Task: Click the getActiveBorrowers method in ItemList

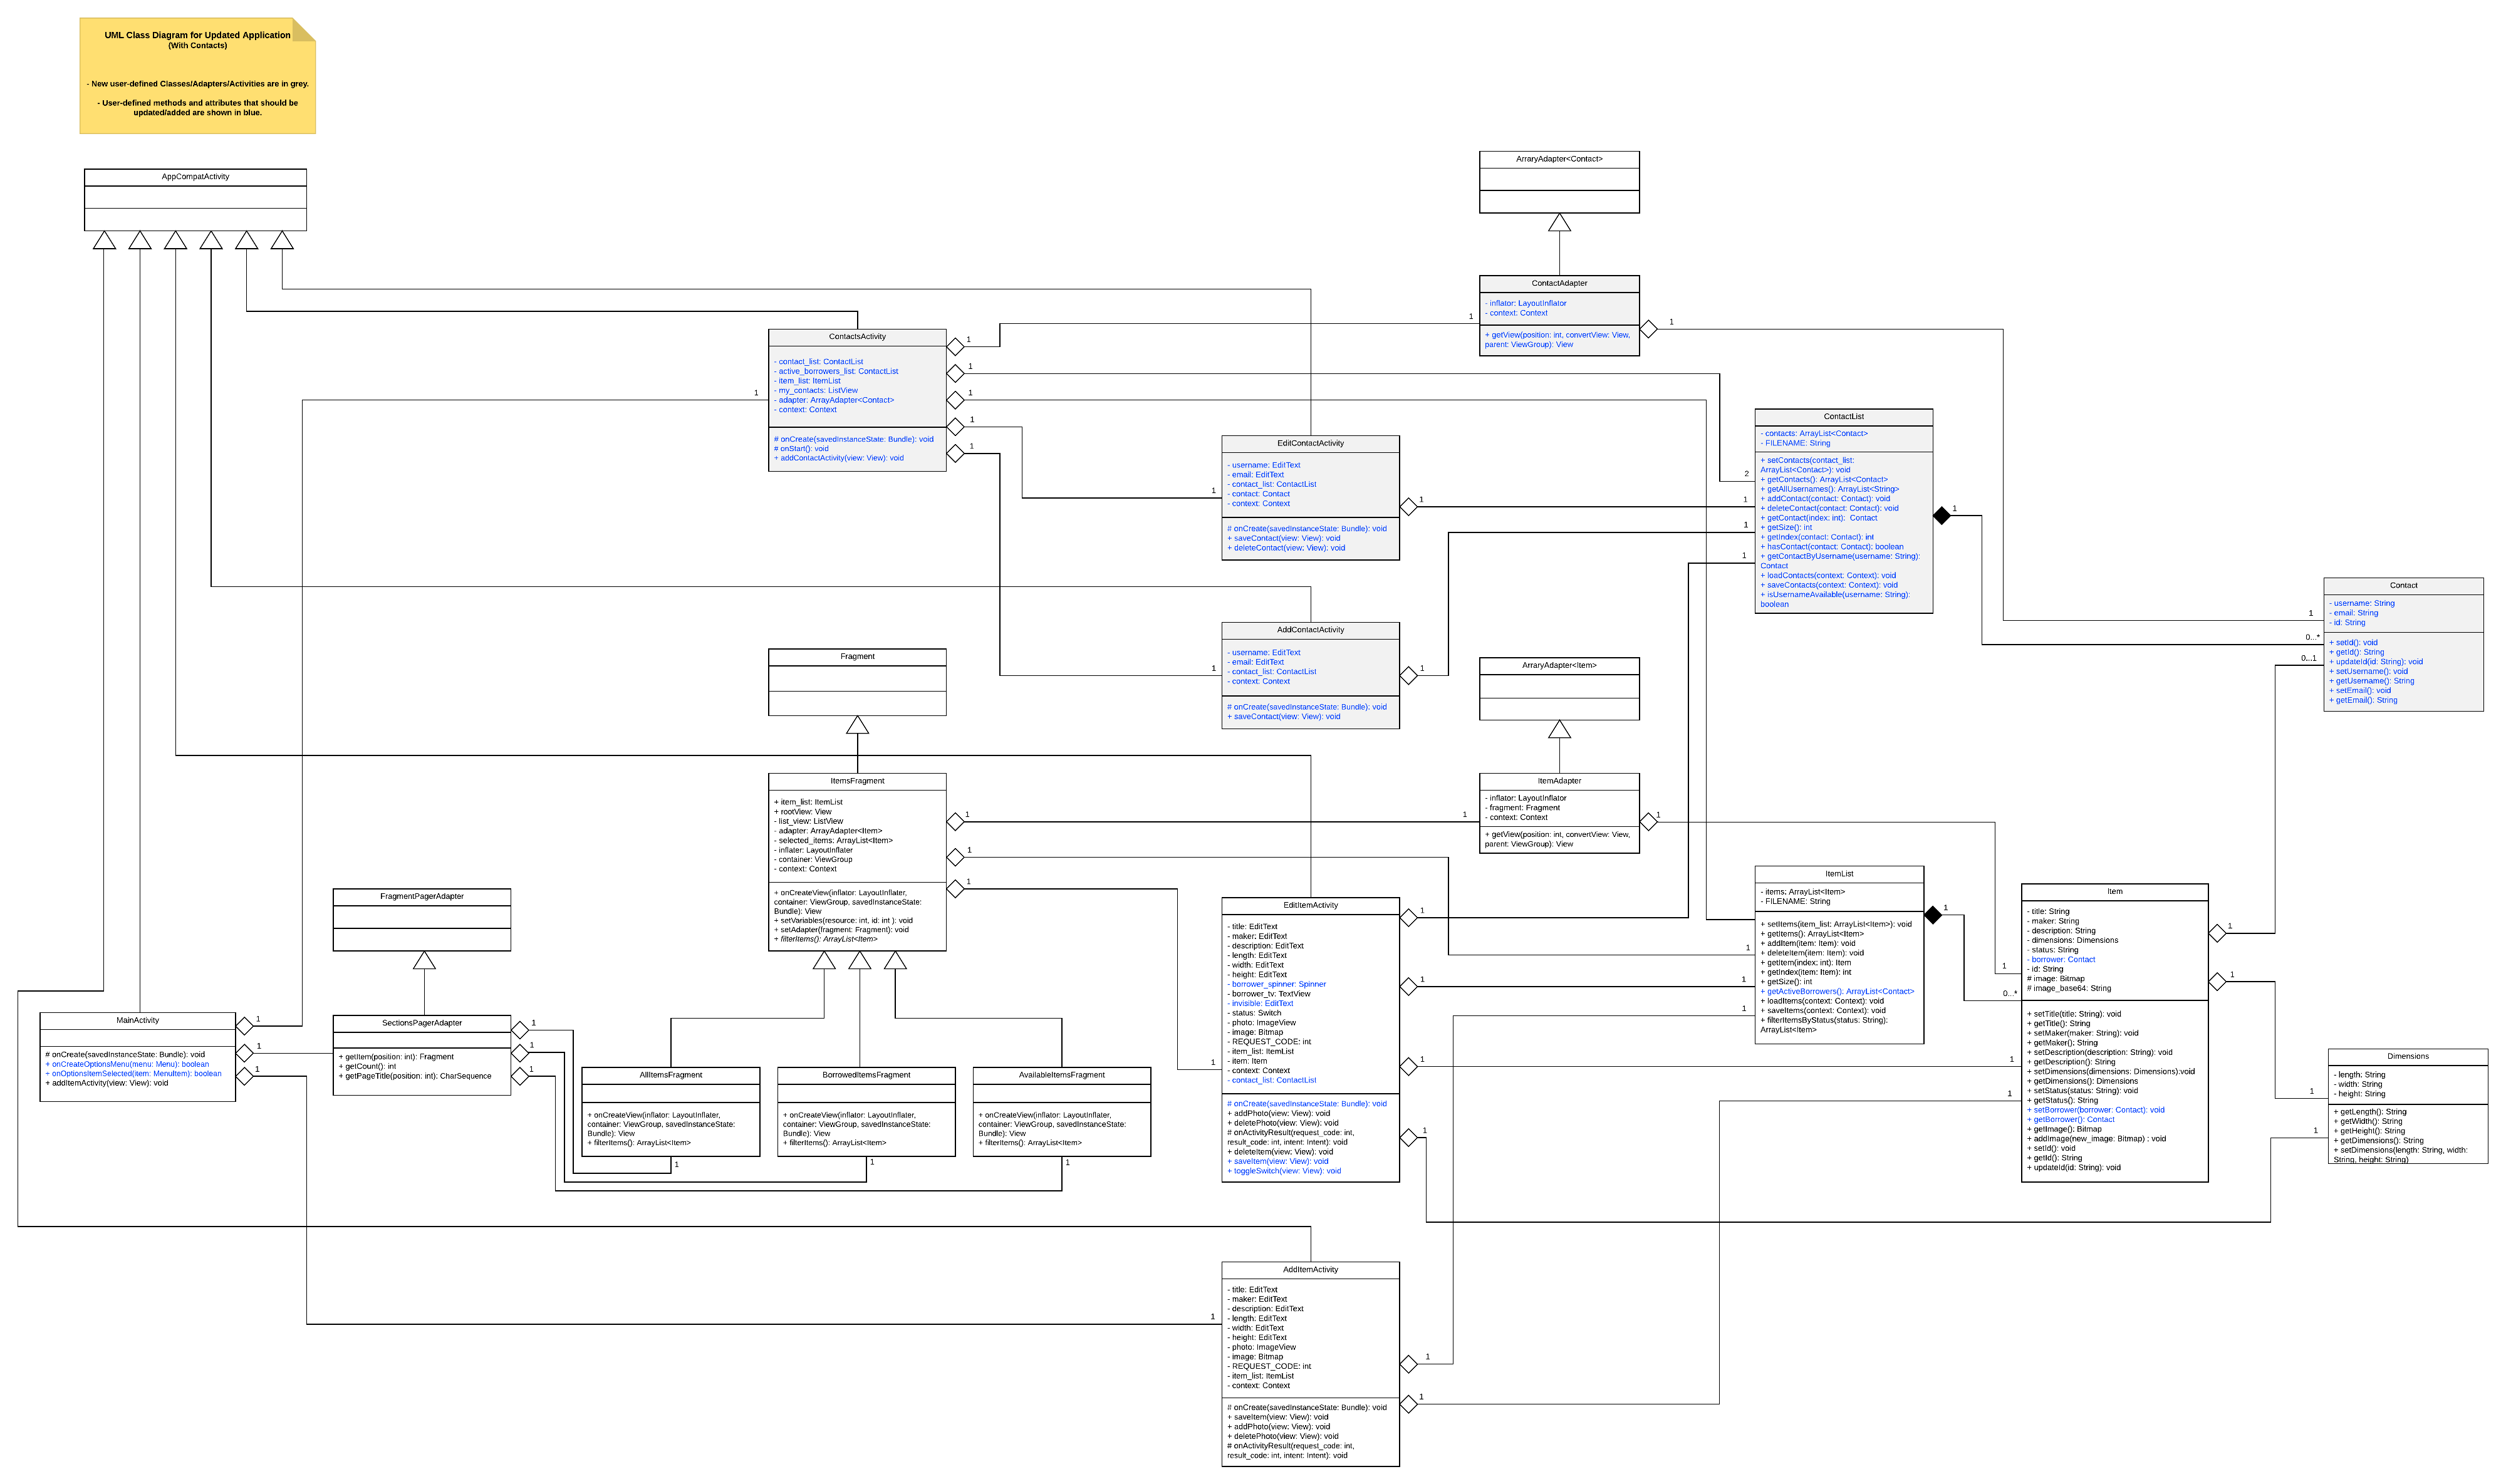Action: tap(1838, 991)
